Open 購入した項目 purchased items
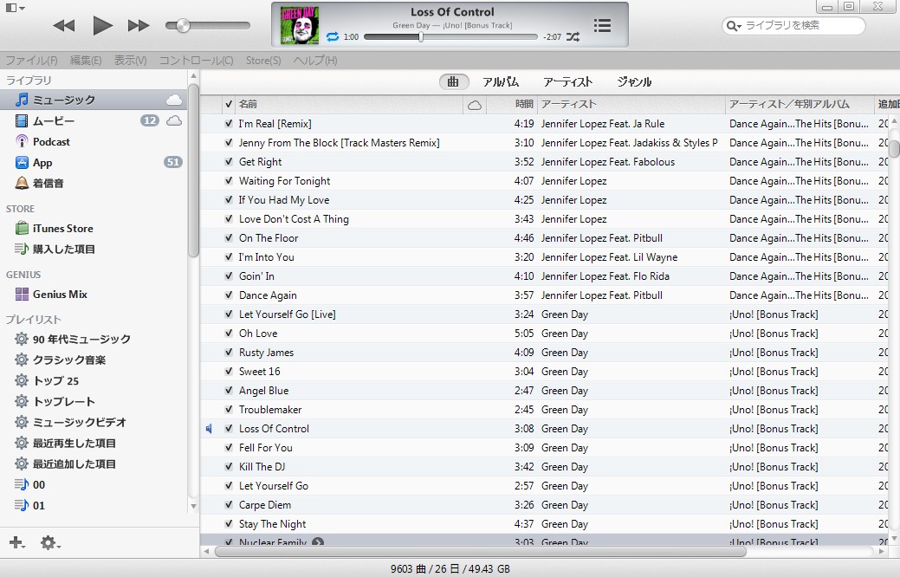 coord(94,250)
